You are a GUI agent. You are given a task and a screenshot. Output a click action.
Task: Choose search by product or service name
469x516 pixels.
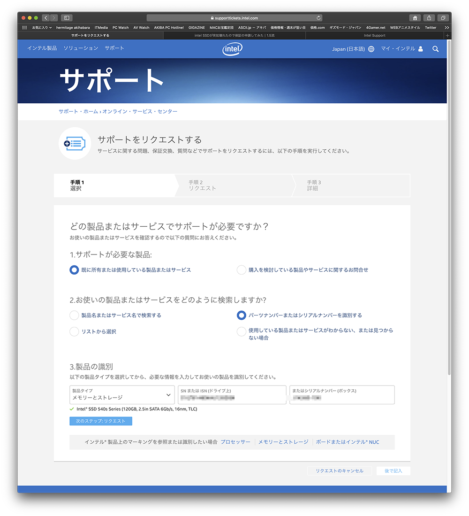pyautogui.click(x=74, y=315)
